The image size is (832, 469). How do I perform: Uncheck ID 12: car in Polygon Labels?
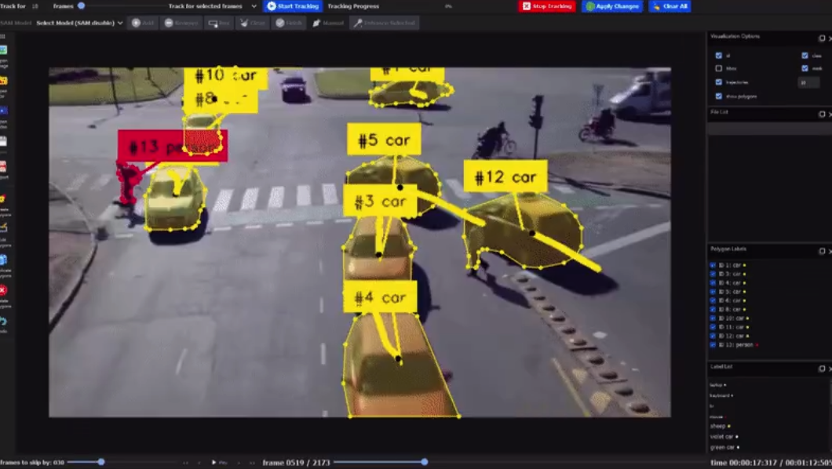click(713, 336)
